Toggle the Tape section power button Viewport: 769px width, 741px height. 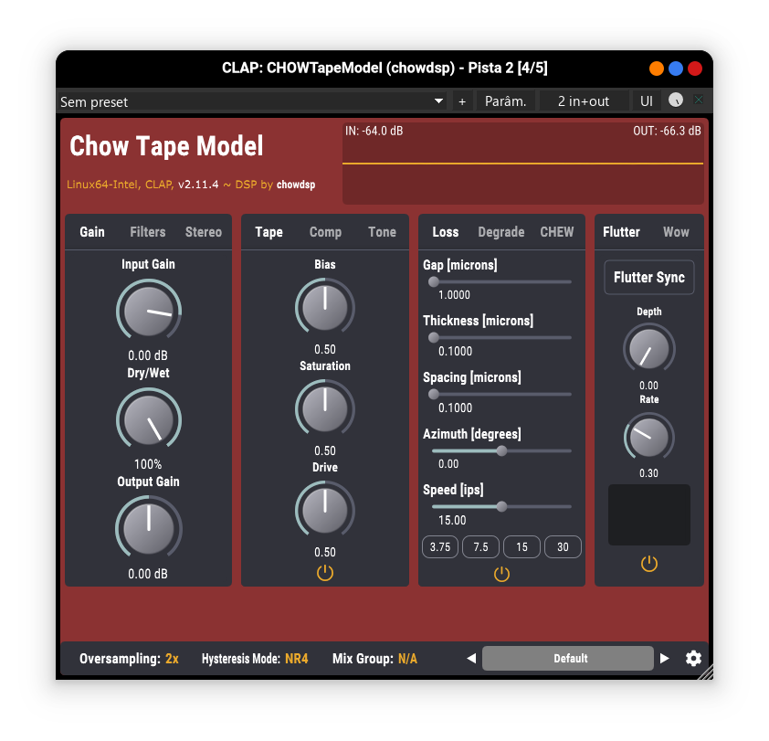tap(324, 573)
